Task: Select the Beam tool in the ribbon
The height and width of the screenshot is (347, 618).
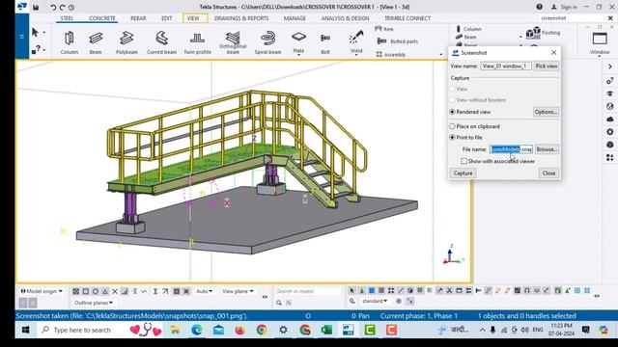Action: click(96, 42)
